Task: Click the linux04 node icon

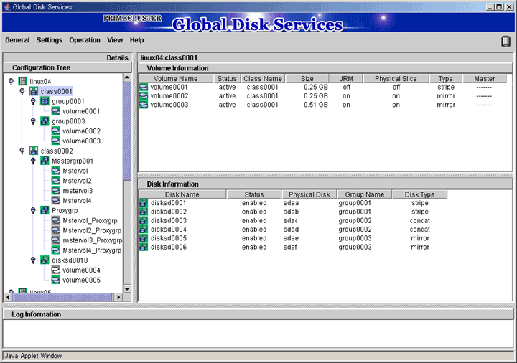Action: [x=22, y=81]
